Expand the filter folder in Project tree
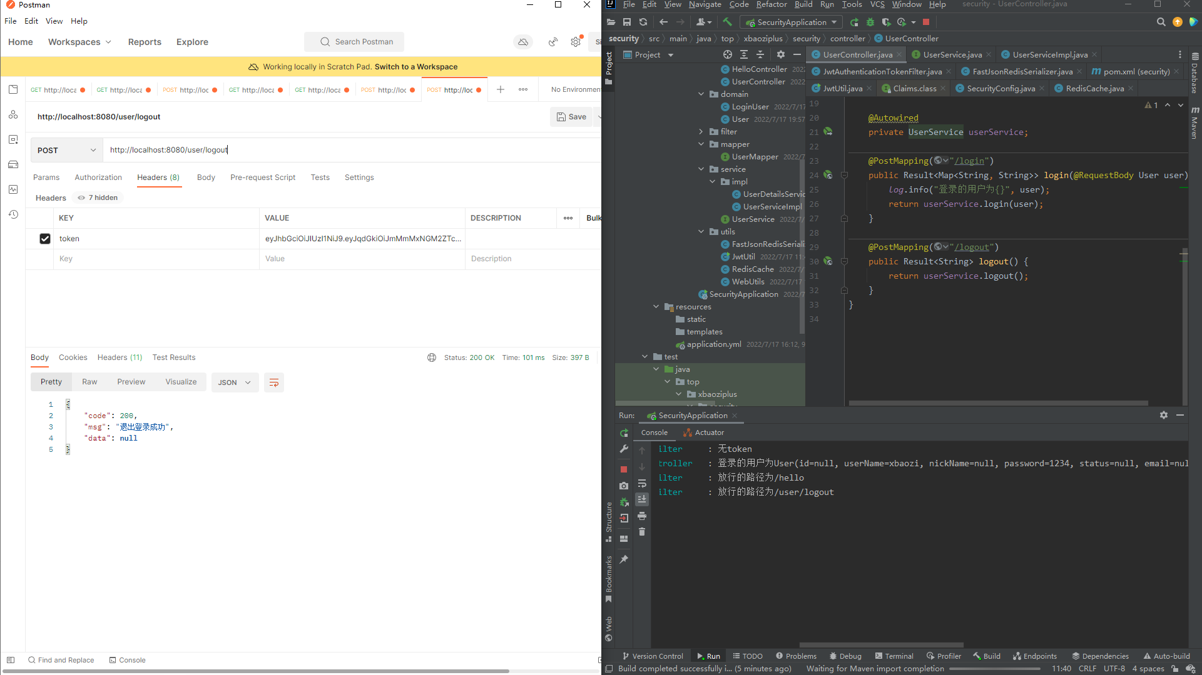 [701, 132]
